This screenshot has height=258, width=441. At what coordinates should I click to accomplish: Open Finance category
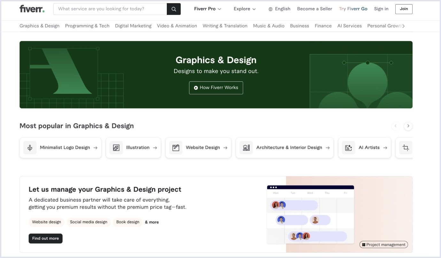point(323,26)
